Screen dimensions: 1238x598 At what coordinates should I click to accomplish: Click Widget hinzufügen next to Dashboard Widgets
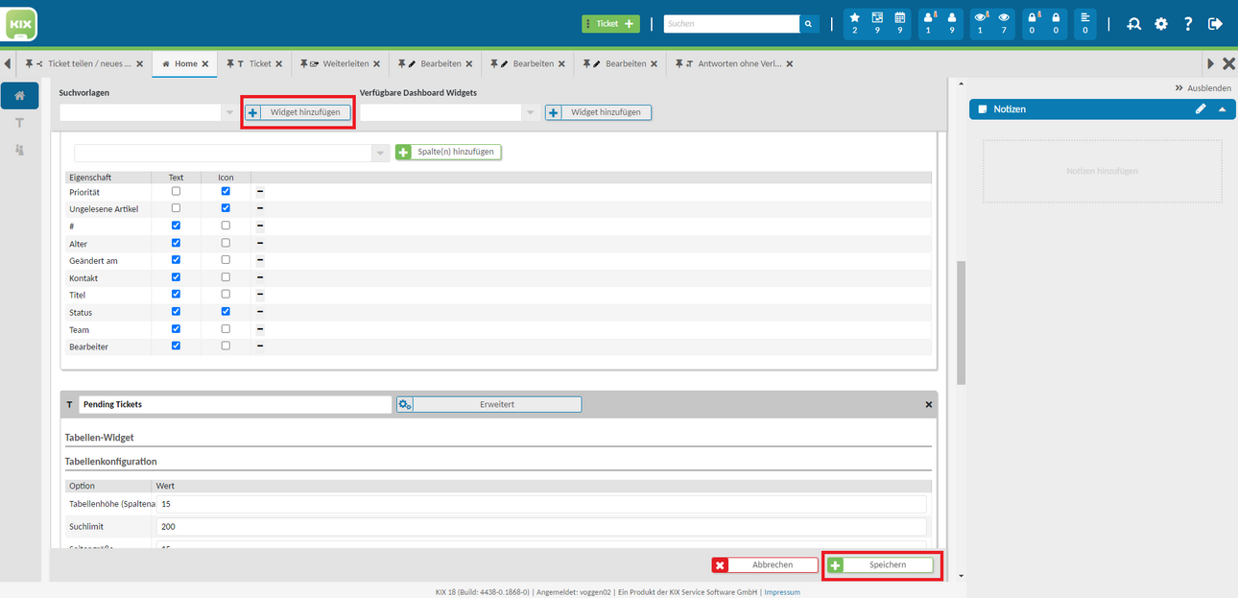(x=598, y=112)
